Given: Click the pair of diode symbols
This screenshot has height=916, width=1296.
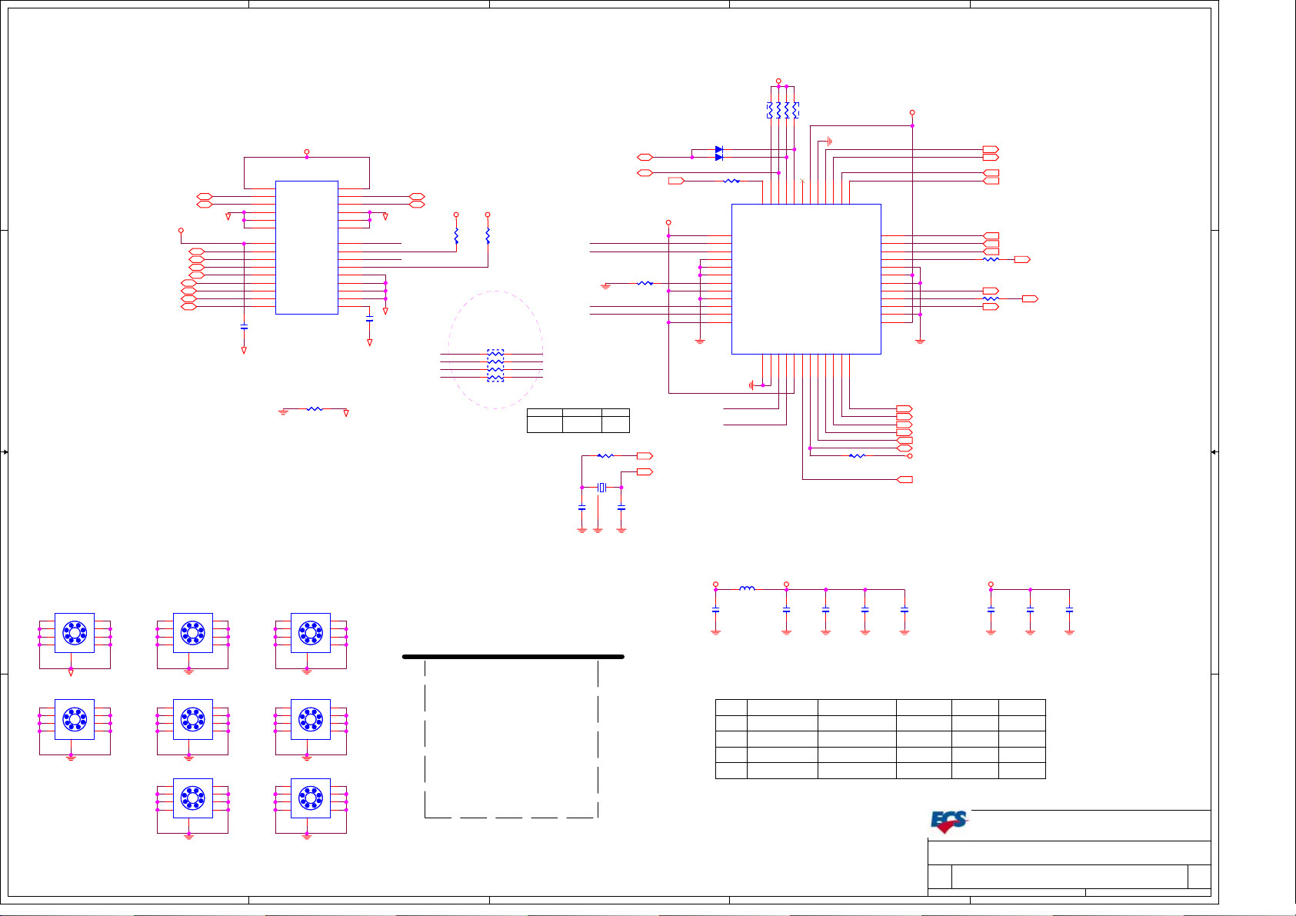Looking at the screenshot, I should [x=719, y=153].
